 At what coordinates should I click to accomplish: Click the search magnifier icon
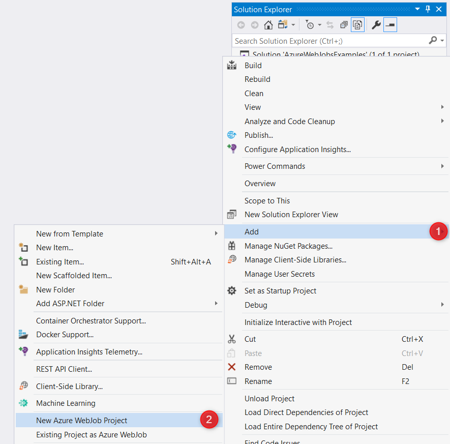433,41
